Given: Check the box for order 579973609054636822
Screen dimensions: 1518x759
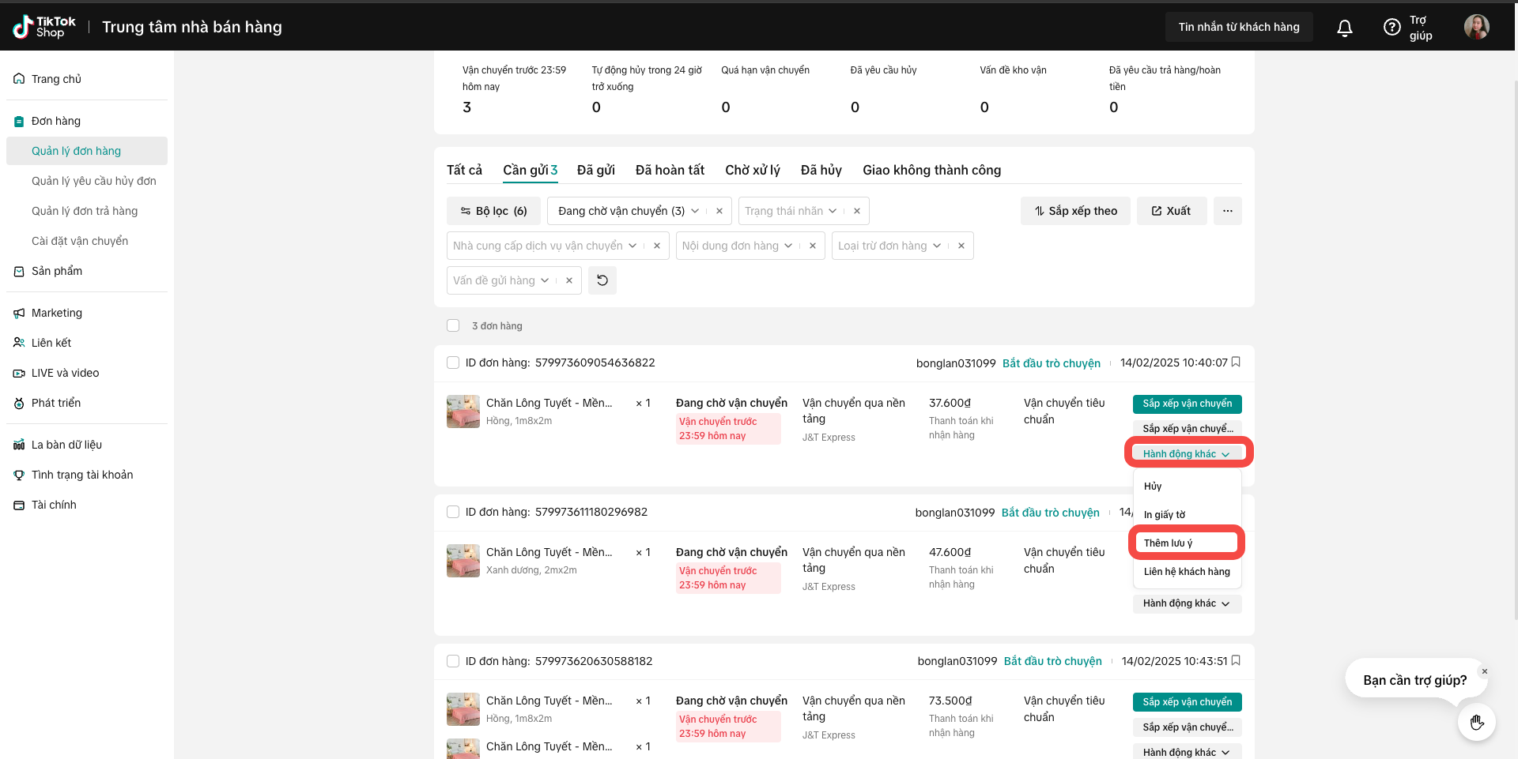Looking at the screenshot, I should click(453, 363).
